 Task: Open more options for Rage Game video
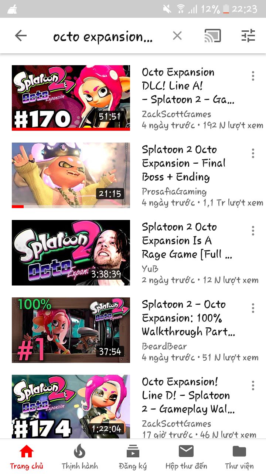[x=253, y=231]
